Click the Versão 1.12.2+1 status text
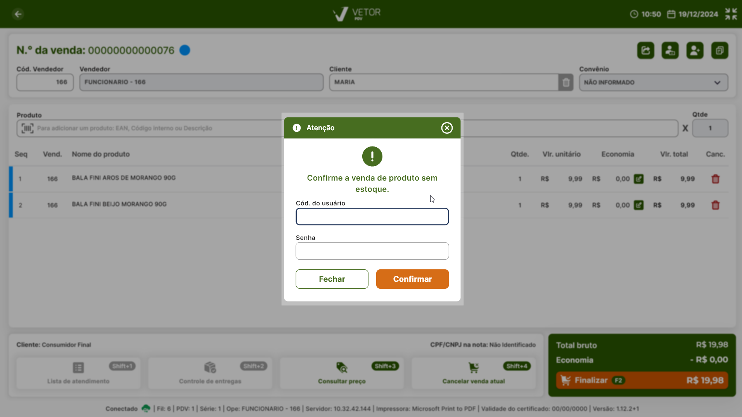This screenshot has height=417, width=742. tap(616, 408)
